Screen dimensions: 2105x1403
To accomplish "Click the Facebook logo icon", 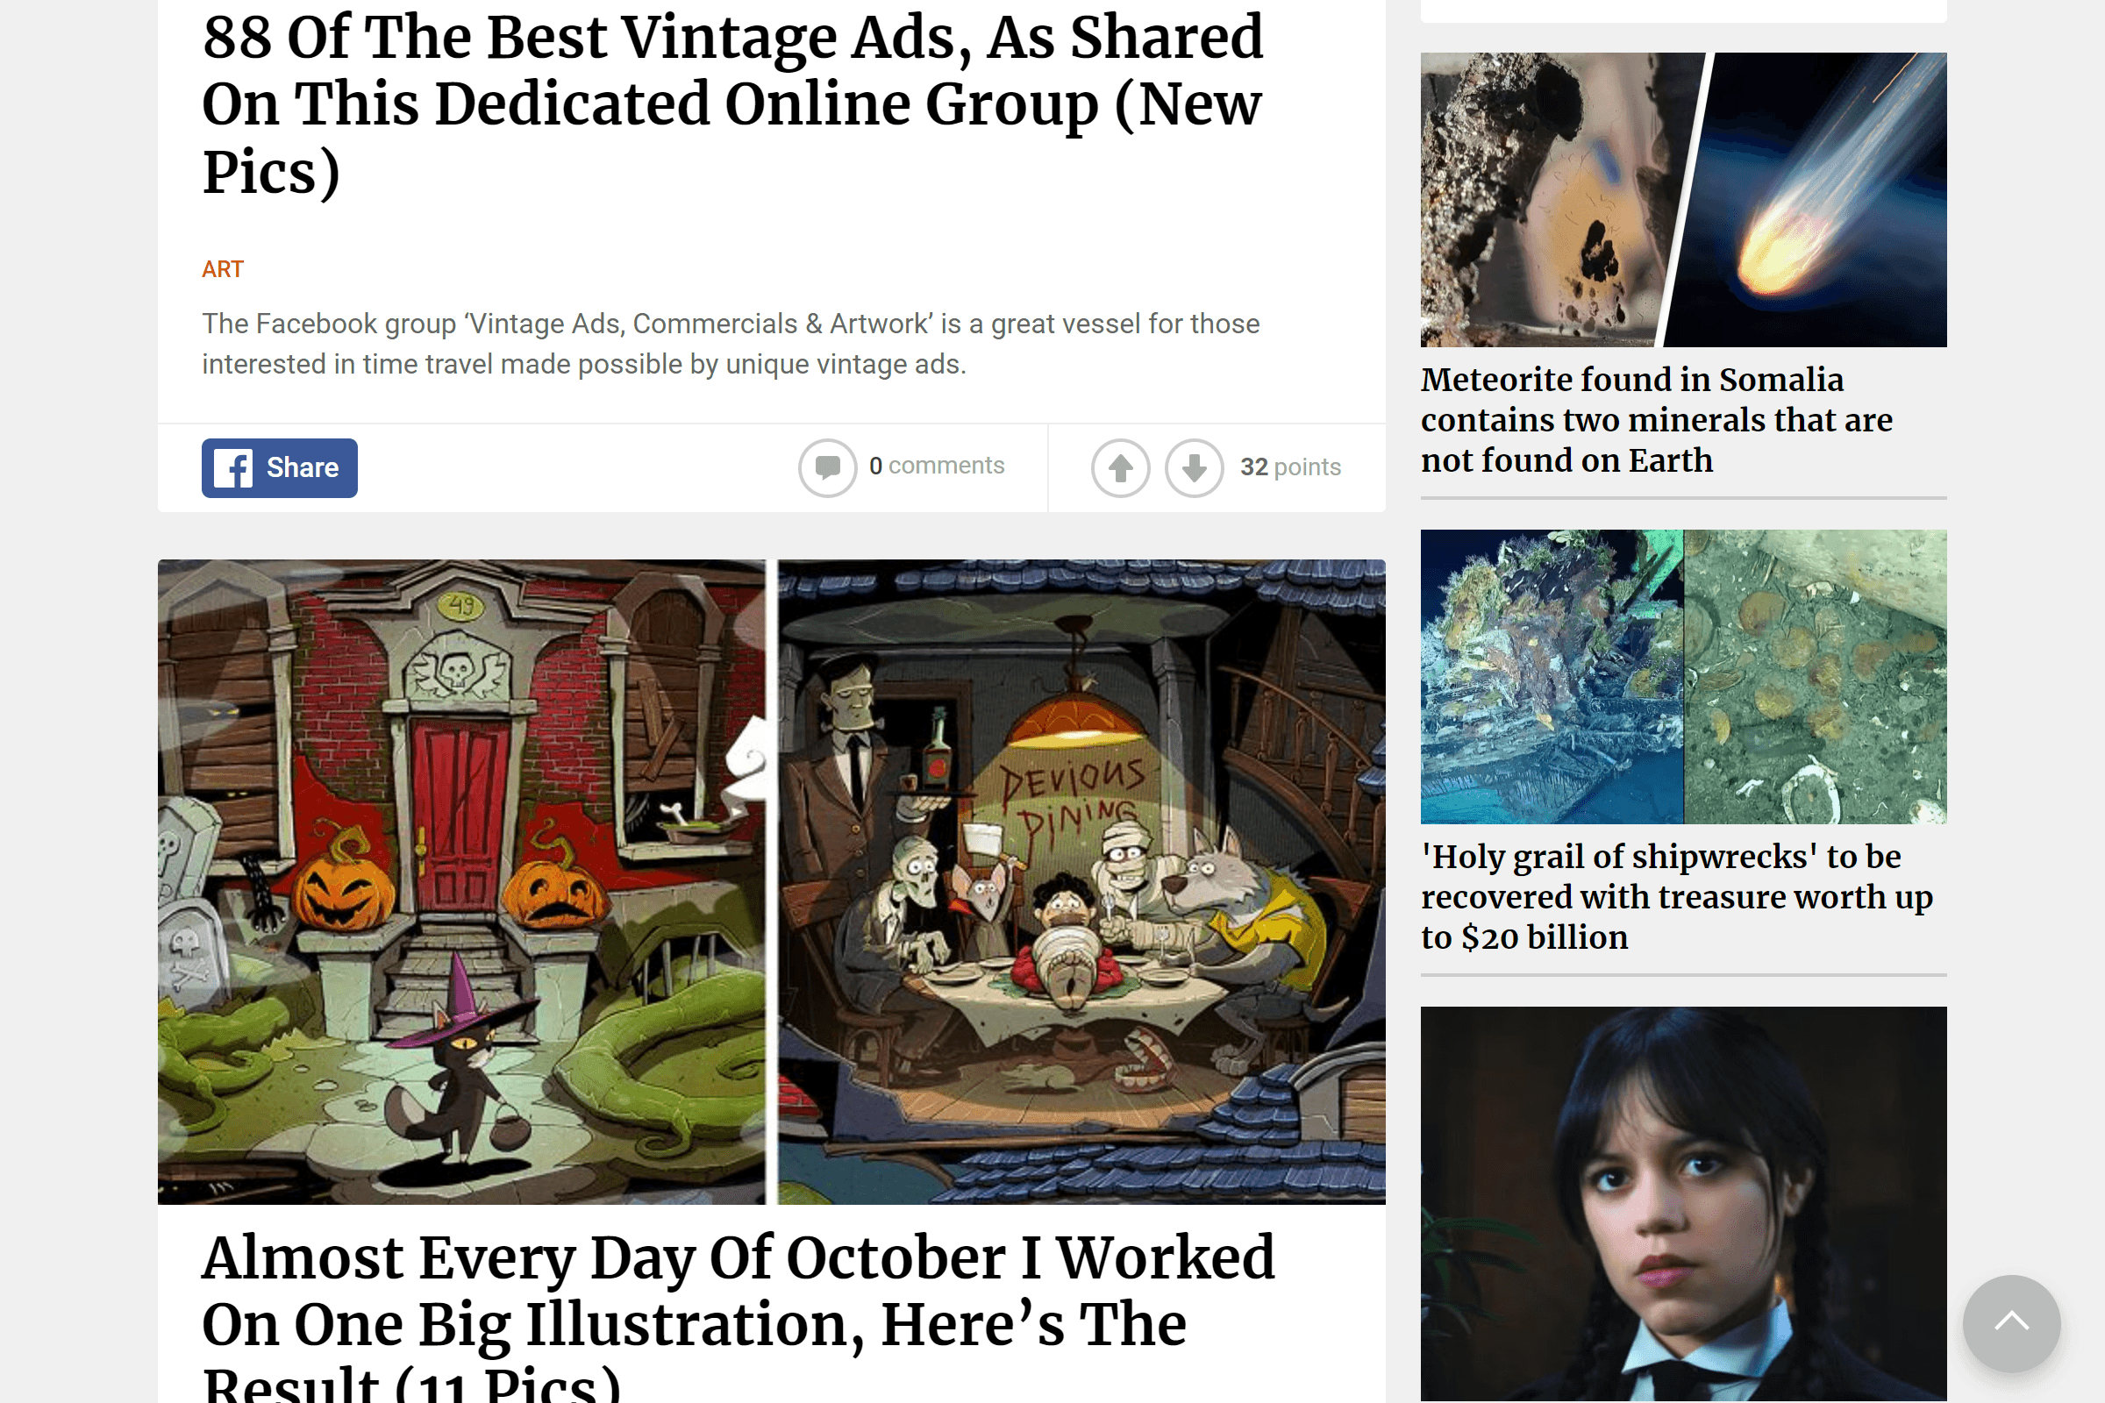I will pos(233,468).
